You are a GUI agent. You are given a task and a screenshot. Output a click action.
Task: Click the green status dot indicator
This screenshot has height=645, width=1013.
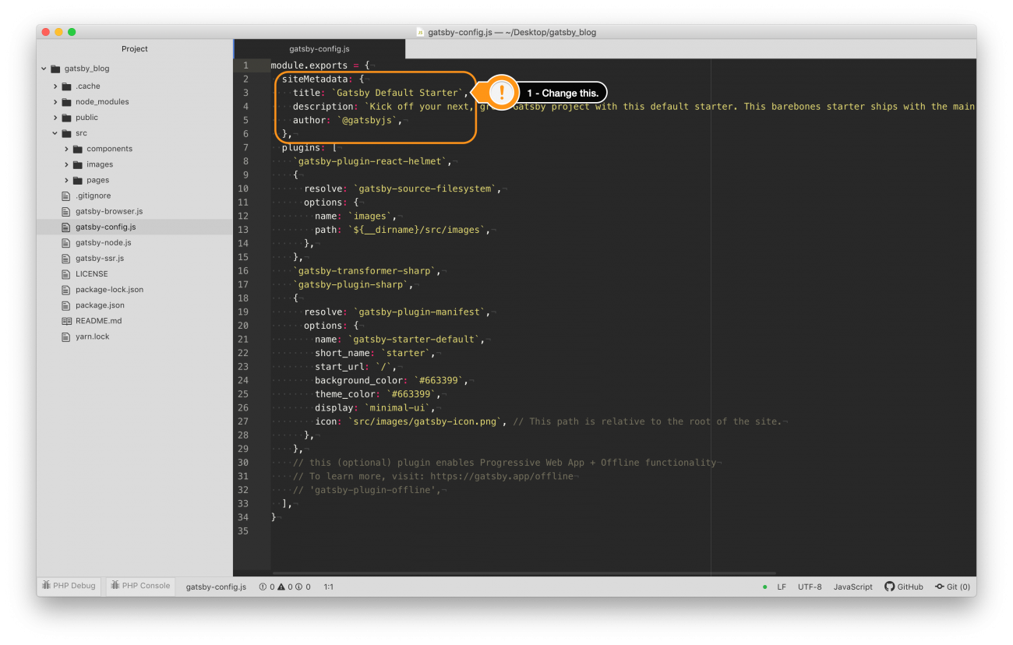(764, 587)
